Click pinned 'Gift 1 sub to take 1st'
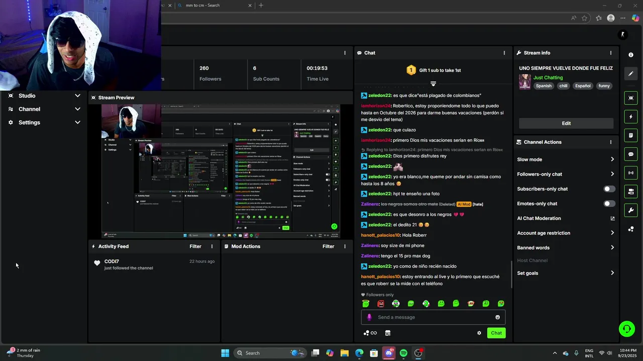 point(433,70)
